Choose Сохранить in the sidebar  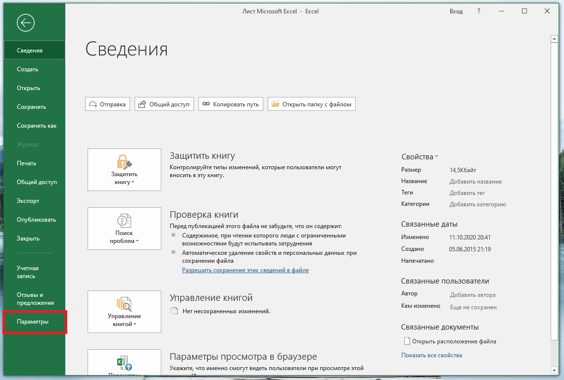(35, 107)
